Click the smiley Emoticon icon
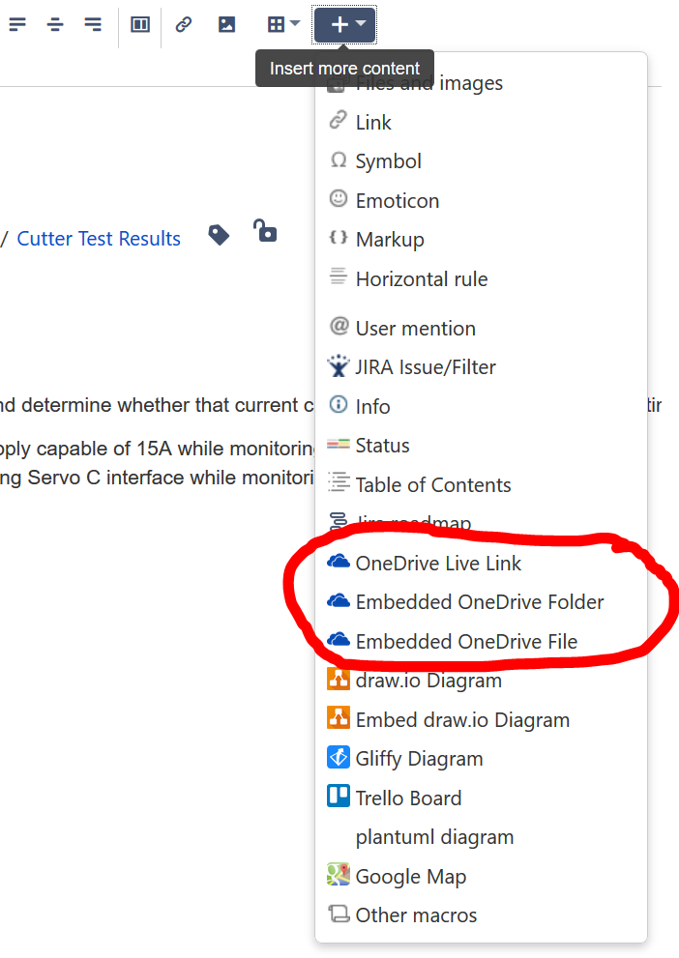Image resolution: width=679 pixels, height=958 pixels. click(338, 198)
